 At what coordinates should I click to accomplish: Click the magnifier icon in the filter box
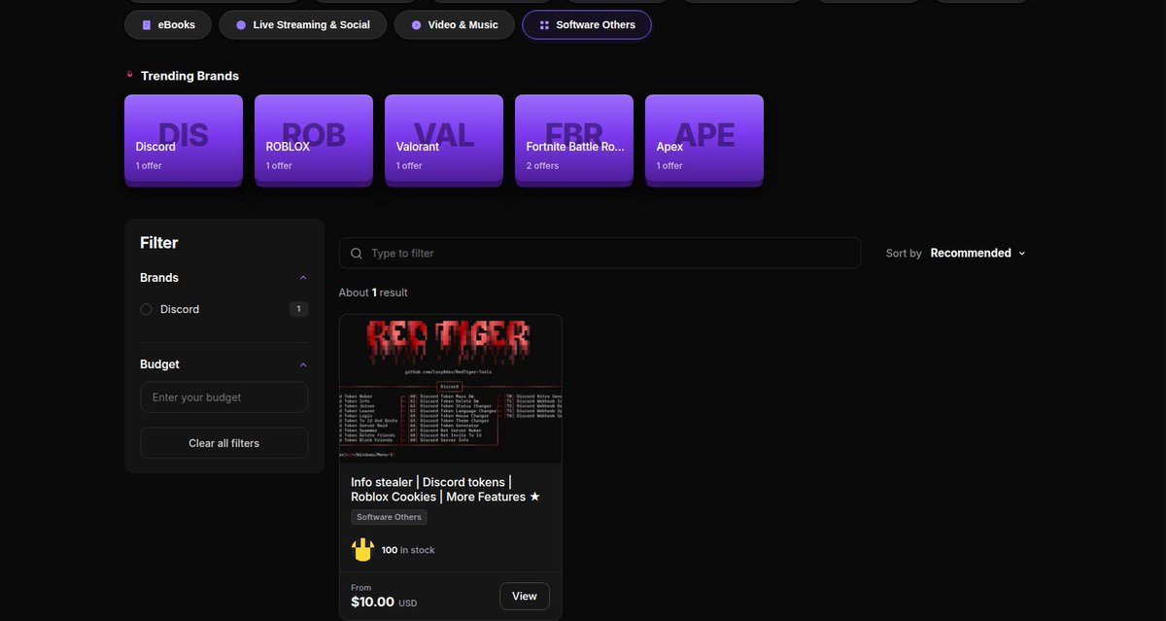tap(357, 253)
